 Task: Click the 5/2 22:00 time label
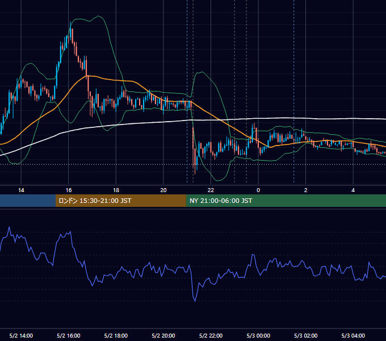click(x=211, y=335)
